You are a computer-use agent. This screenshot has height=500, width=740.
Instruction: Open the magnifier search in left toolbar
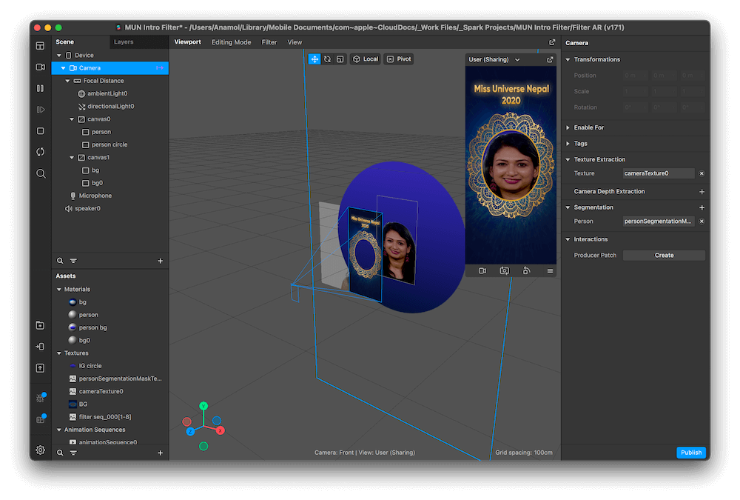point(40,173)
